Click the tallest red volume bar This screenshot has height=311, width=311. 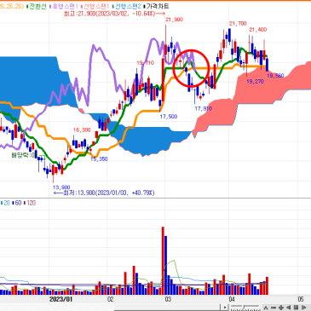click(163, 261)
